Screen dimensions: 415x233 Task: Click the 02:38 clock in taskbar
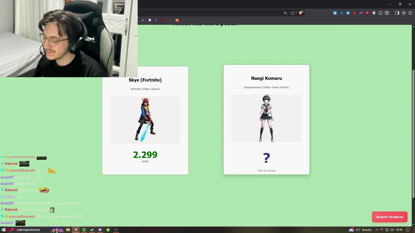pyautogui.click(x=399, y=230)
